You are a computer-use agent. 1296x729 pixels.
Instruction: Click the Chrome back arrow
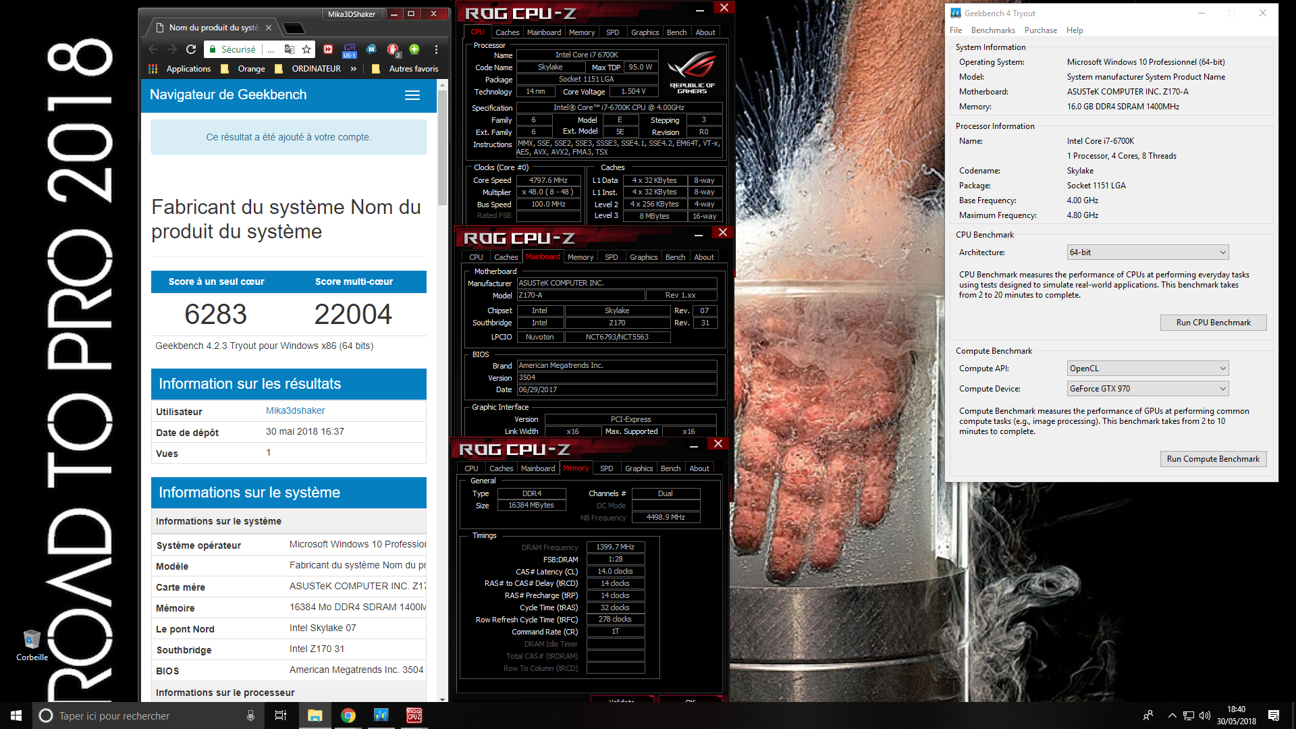coord(153,49)
